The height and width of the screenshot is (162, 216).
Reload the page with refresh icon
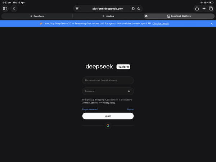[139, 9]
